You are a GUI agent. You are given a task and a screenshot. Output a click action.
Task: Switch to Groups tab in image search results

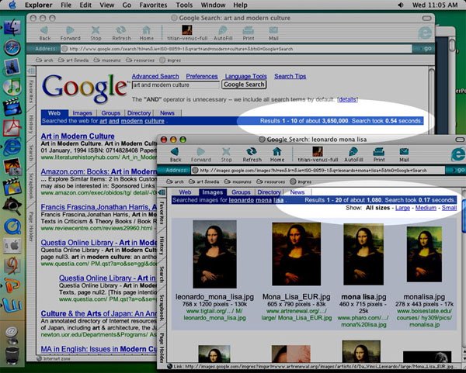click(x=241, y=192)
